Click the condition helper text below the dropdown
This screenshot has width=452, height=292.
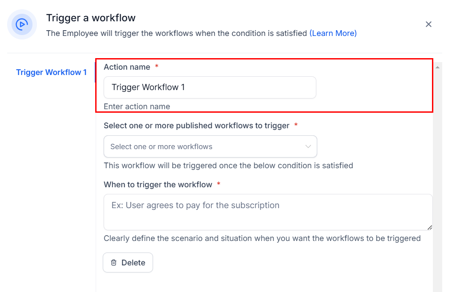228,165
